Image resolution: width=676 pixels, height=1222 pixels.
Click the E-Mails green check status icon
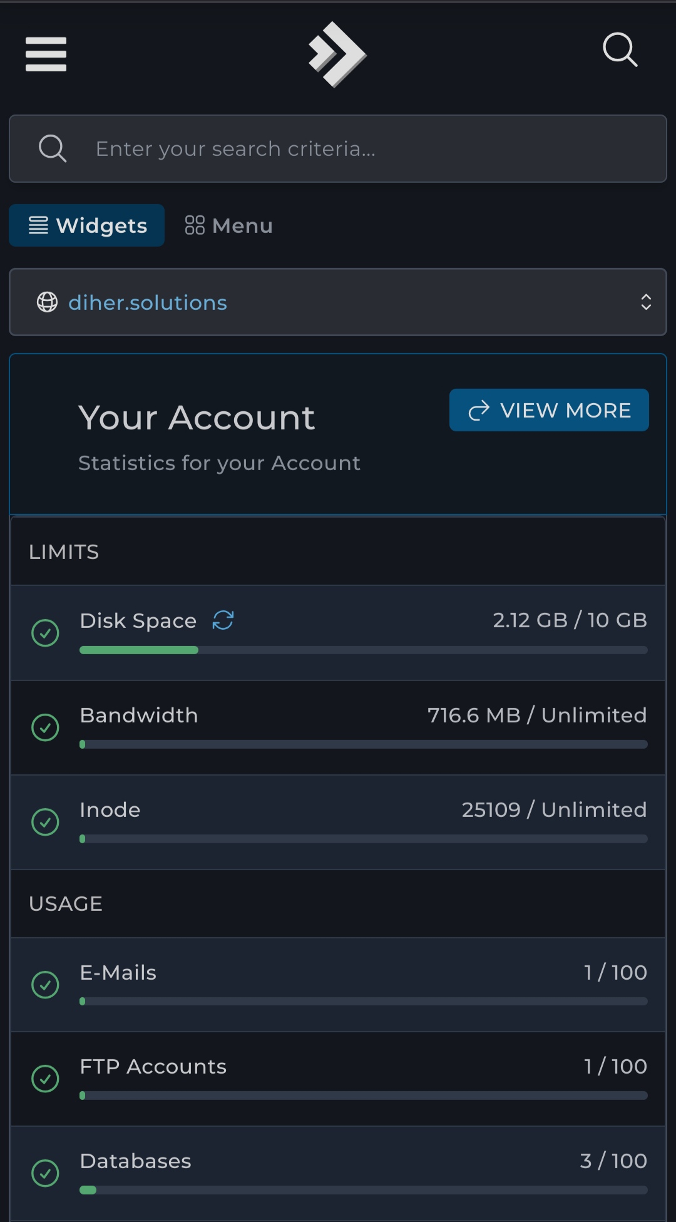coord(45,985)
